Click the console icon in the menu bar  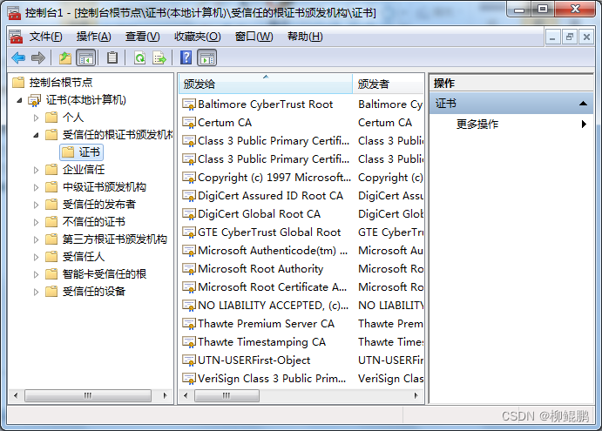pos(16,37)
